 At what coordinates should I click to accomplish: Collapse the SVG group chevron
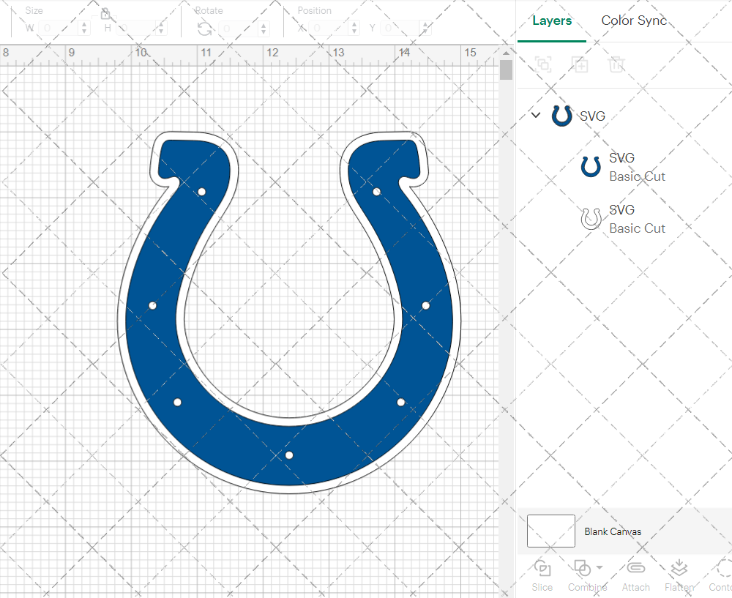[x=536, y=115]
